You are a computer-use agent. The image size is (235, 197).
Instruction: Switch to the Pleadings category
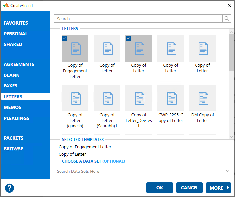[x=17, y=118]
